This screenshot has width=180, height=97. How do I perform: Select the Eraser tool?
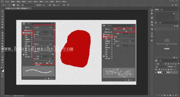[2, 38]
